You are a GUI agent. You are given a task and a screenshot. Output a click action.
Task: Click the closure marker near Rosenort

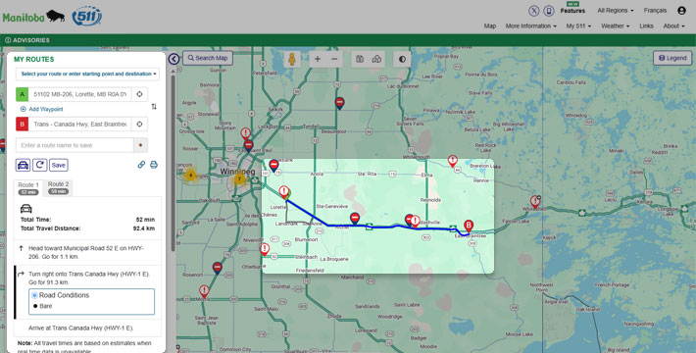(217, 268)
